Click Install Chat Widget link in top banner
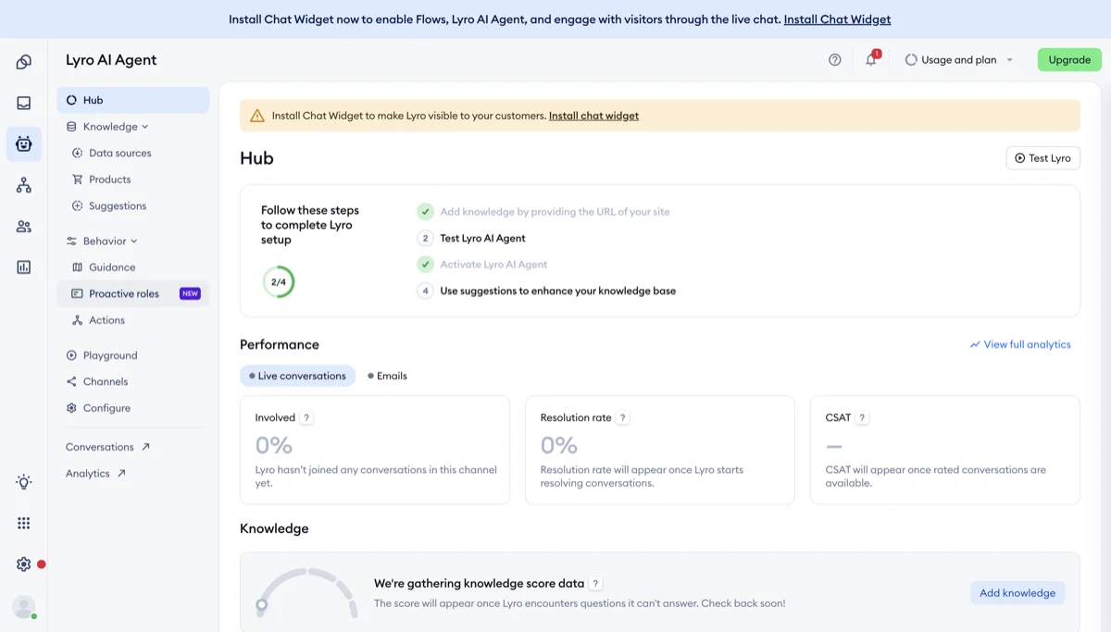This screenshot has height=632, width=1111. pos(837,19)
